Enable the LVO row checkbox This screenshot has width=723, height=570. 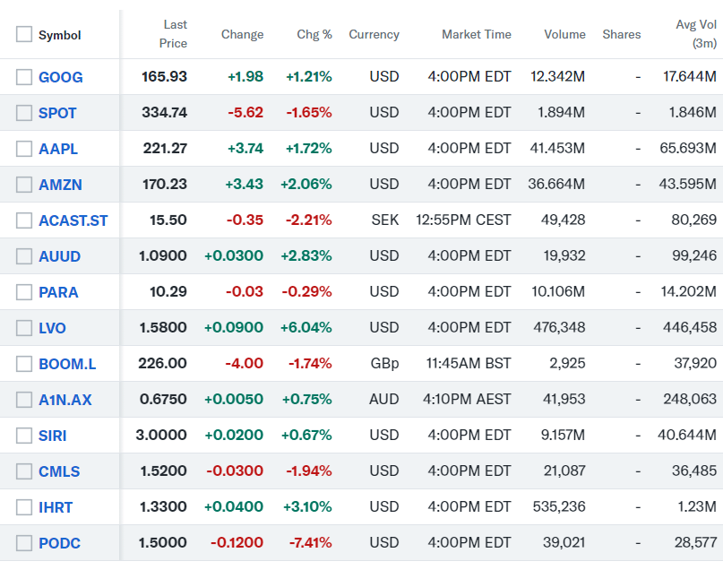pyautogui.click(x=23, y=328)
